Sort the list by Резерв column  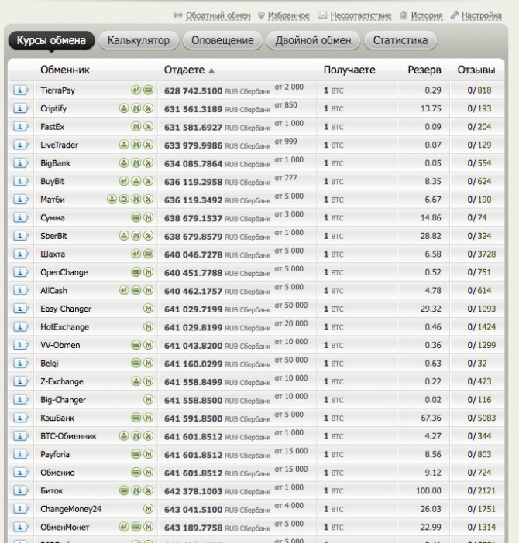click(424, 70)
